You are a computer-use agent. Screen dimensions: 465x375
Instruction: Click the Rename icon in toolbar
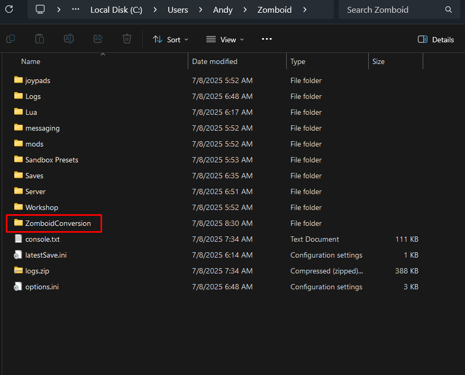(x=68, y=39)
